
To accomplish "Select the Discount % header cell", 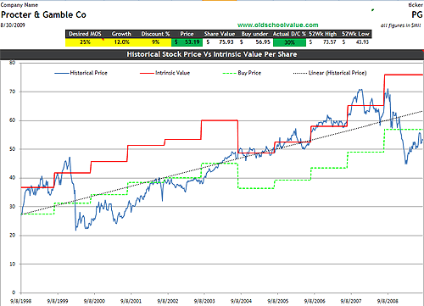I will point(155,34).
